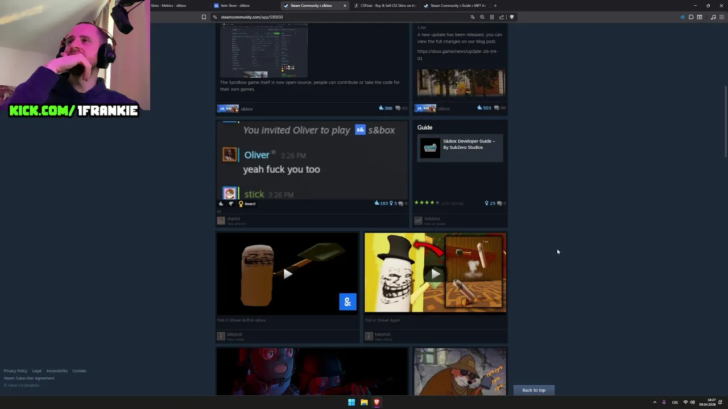Open the detective fox artwork thumbnail
The width and height of the screenshot is (728, 409).
point(460,372)
